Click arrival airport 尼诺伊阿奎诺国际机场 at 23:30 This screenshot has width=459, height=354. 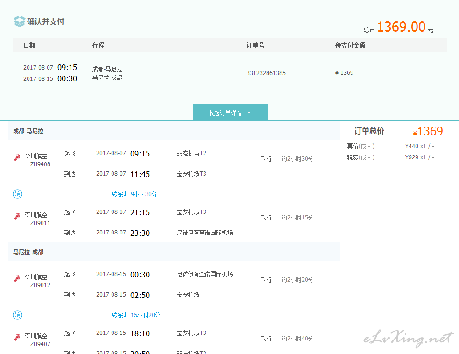[205, 233]
